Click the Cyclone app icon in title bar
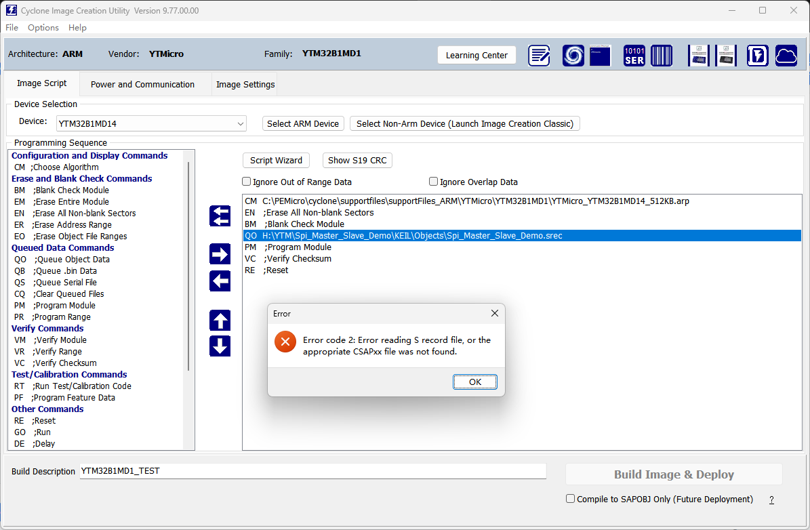Screen dimensions: 810x530 coord(12,10)
